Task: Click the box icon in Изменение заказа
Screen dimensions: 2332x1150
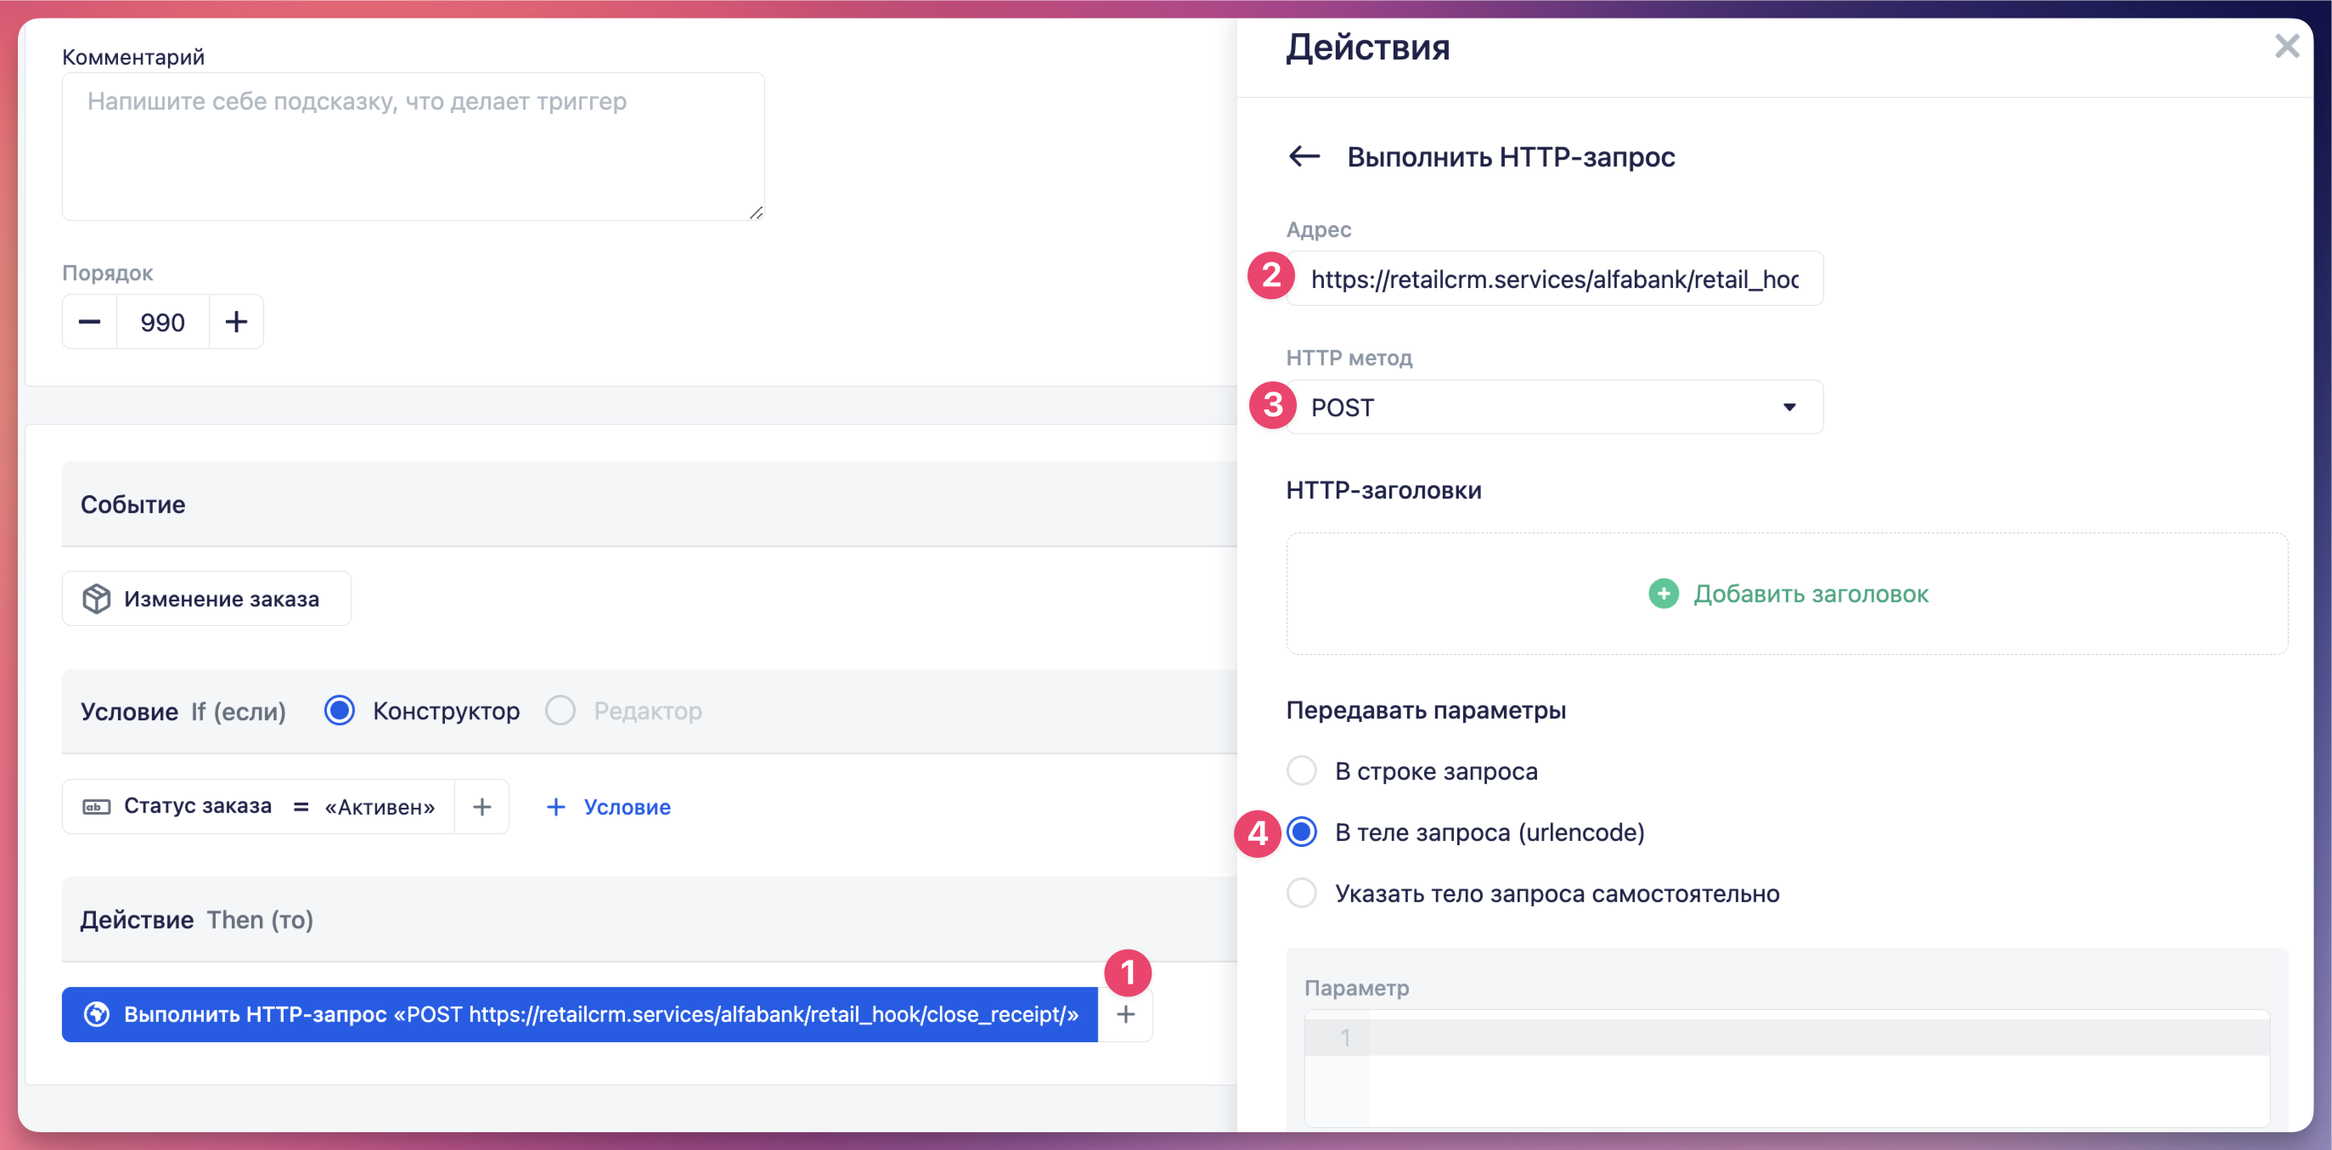Action: point(96,599)
